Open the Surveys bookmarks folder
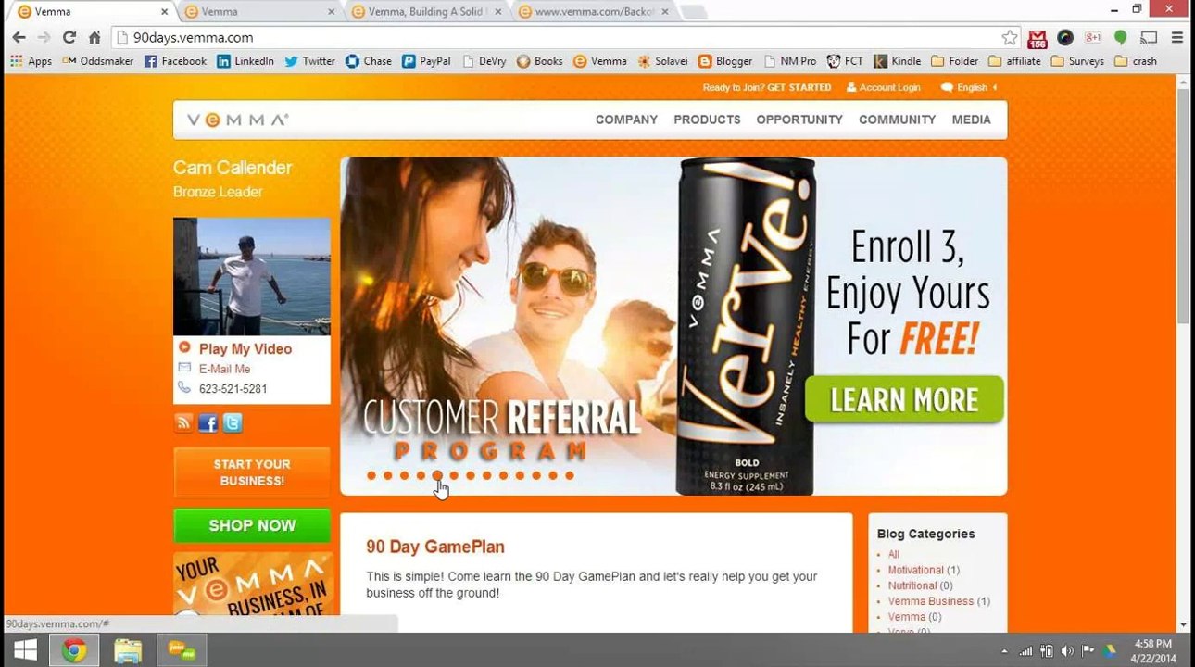This screenshot has height=667, width=1195. 1077,61
